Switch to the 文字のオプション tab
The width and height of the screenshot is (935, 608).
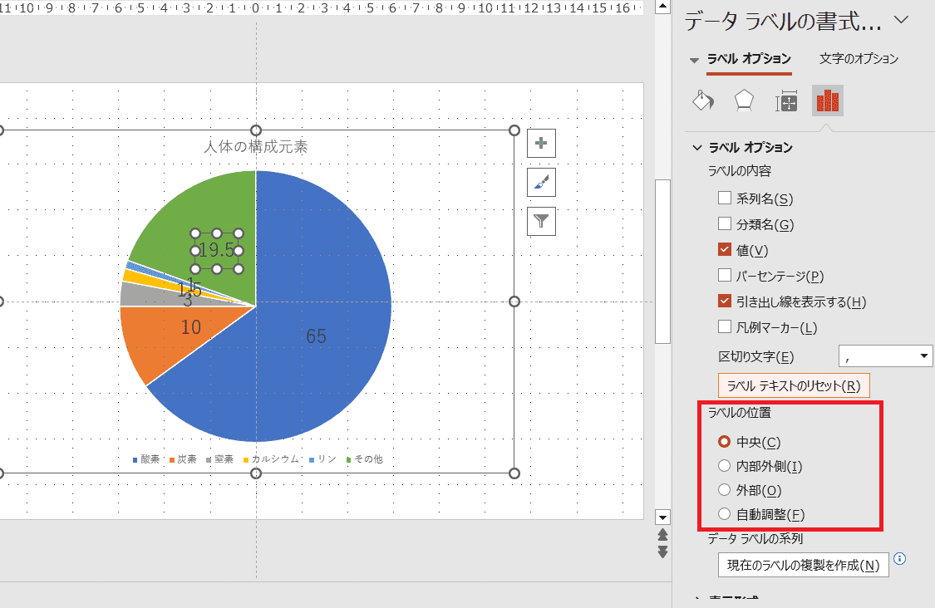point(859,59)
